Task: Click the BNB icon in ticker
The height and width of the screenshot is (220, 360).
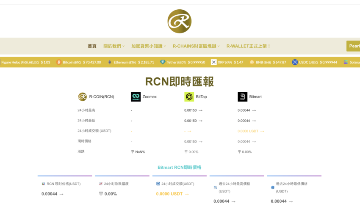Action: click(252, 62)
